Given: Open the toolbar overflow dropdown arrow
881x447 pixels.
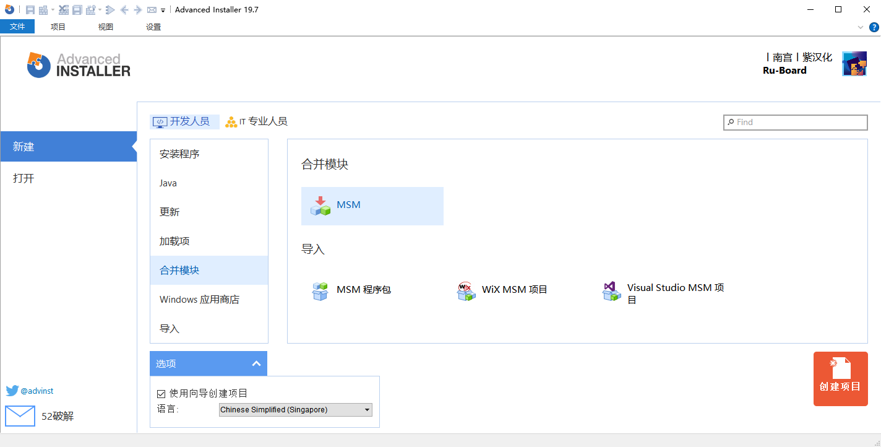Looking at the screenshot, I should [x=163, y=9].
